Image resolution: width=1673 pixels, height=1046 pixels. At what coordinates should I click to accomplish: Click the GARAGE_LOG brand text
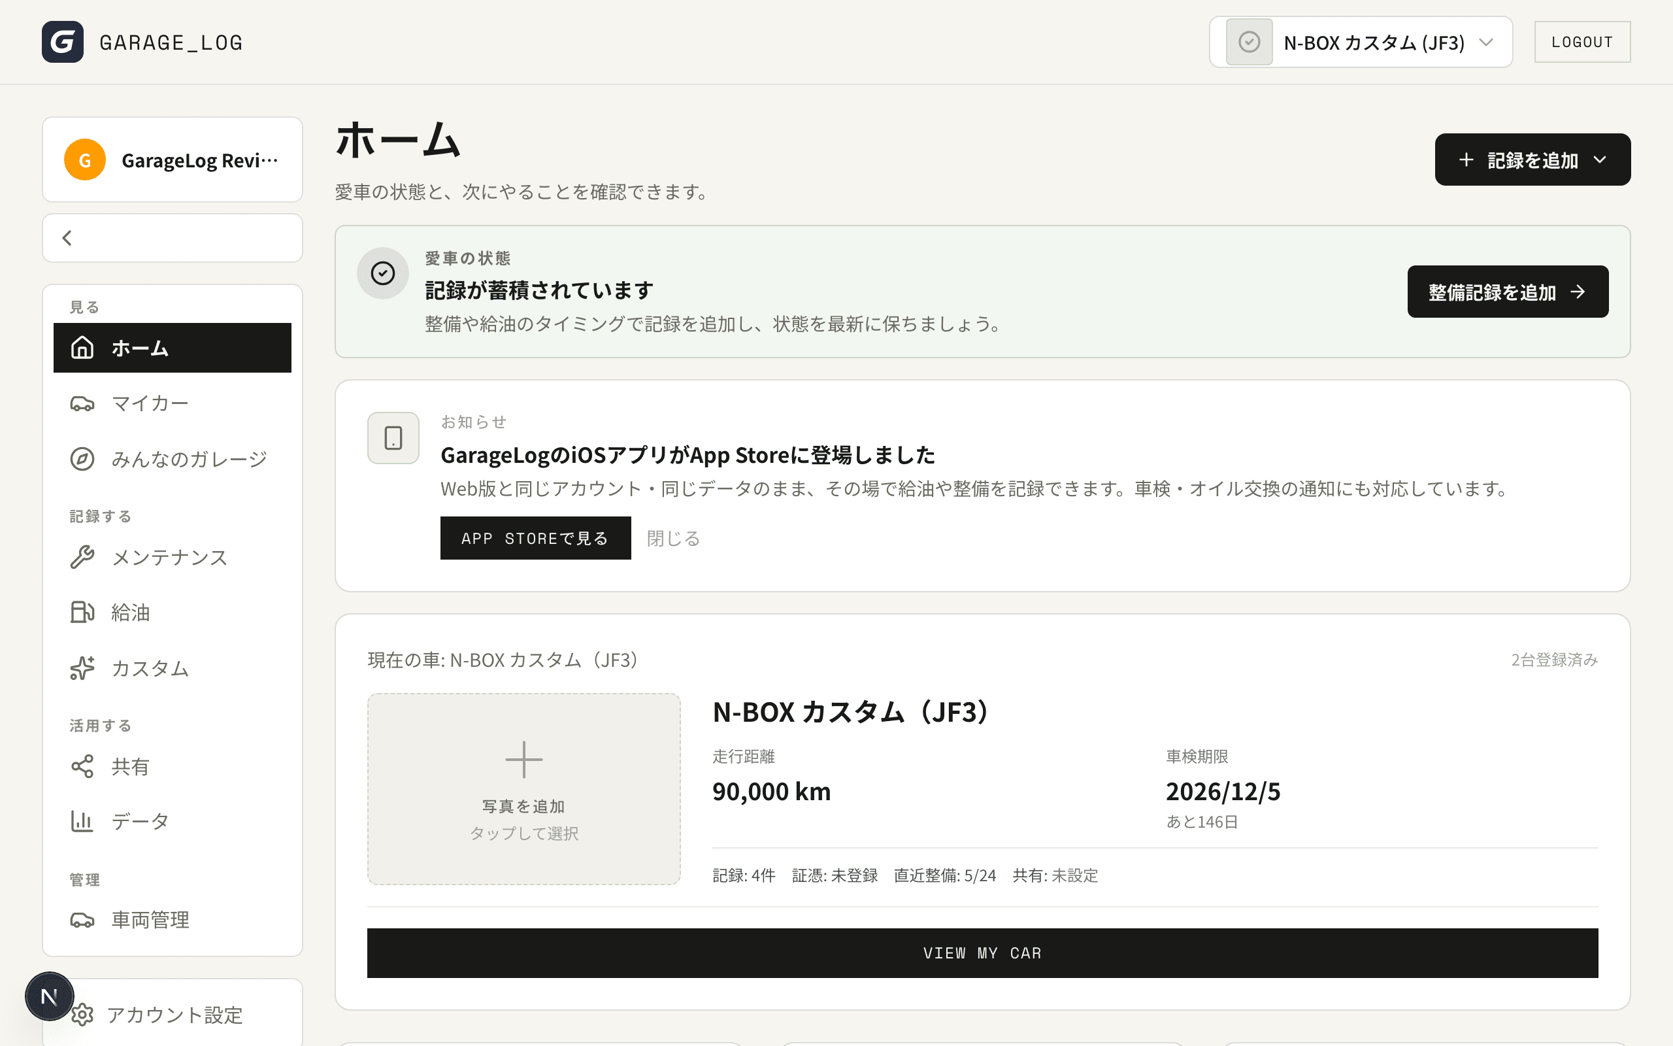point(171,42)
